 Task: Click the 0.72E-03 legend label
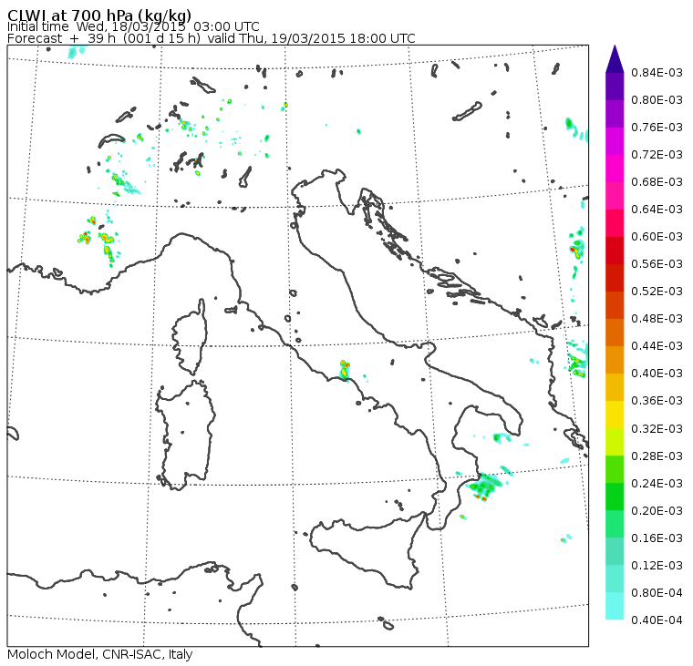(x=657, y=155)
